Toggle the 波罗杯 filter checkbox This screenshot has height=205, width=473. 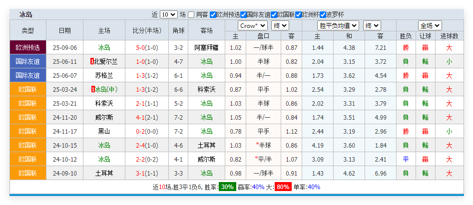(323, 14)
